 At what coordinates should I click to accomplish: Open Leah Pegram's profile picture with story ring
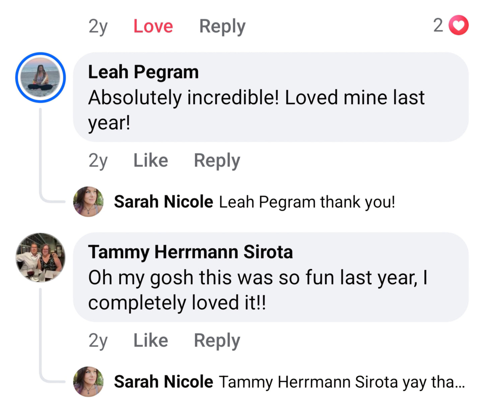tap(40, 78)
